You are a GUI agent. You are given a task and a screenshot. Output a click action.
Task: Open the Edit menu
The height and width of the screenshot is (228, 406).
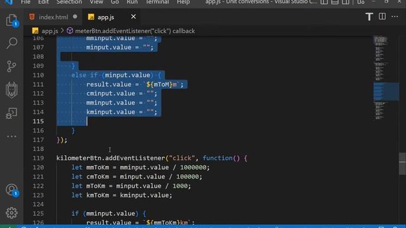43,2
